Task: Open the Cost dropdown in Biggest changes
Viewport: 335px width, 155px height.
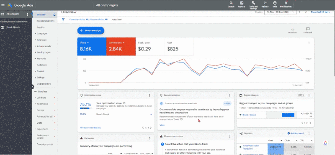Action: [x=301, y=95]
